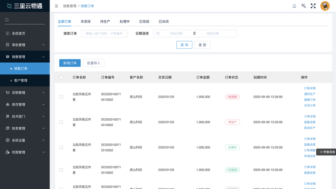Switch to the 已完成 tab
The width and height of the screenshot is (336, 189).
(x=144, y=21)
